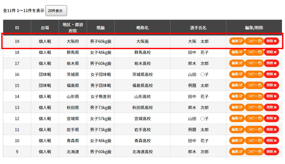The image size is (285, 164).
Task: Delete the 北海道高校 row (ID 9)
Action: (271, 151)
